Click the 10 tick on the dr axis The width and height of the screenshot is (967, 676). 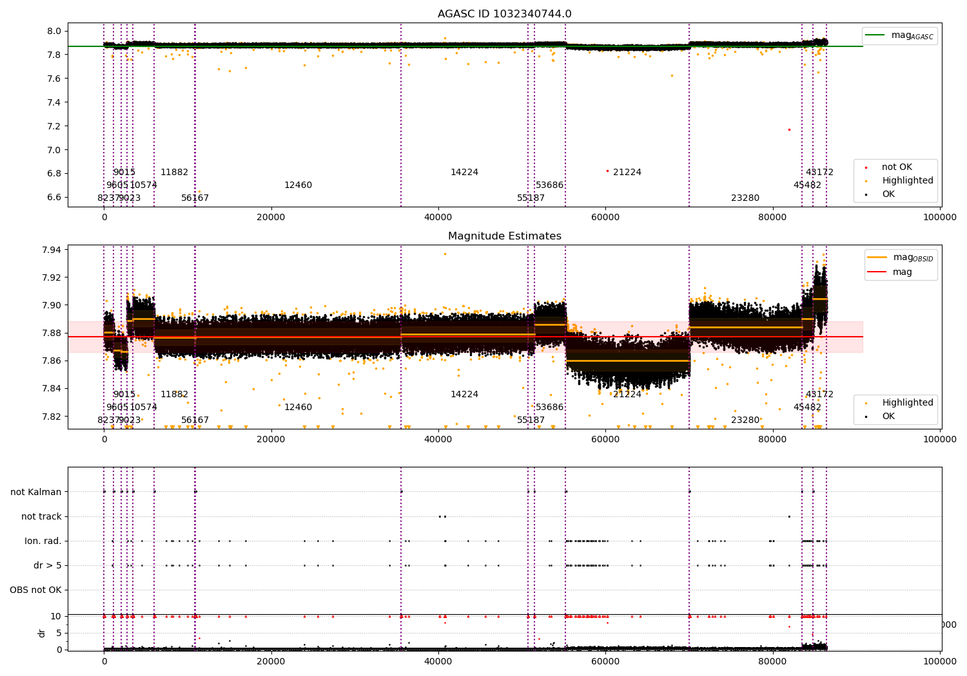[56, 616]
